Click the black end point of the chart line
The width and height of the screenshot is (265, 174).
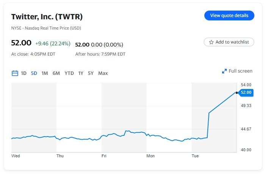pos(237,92)
